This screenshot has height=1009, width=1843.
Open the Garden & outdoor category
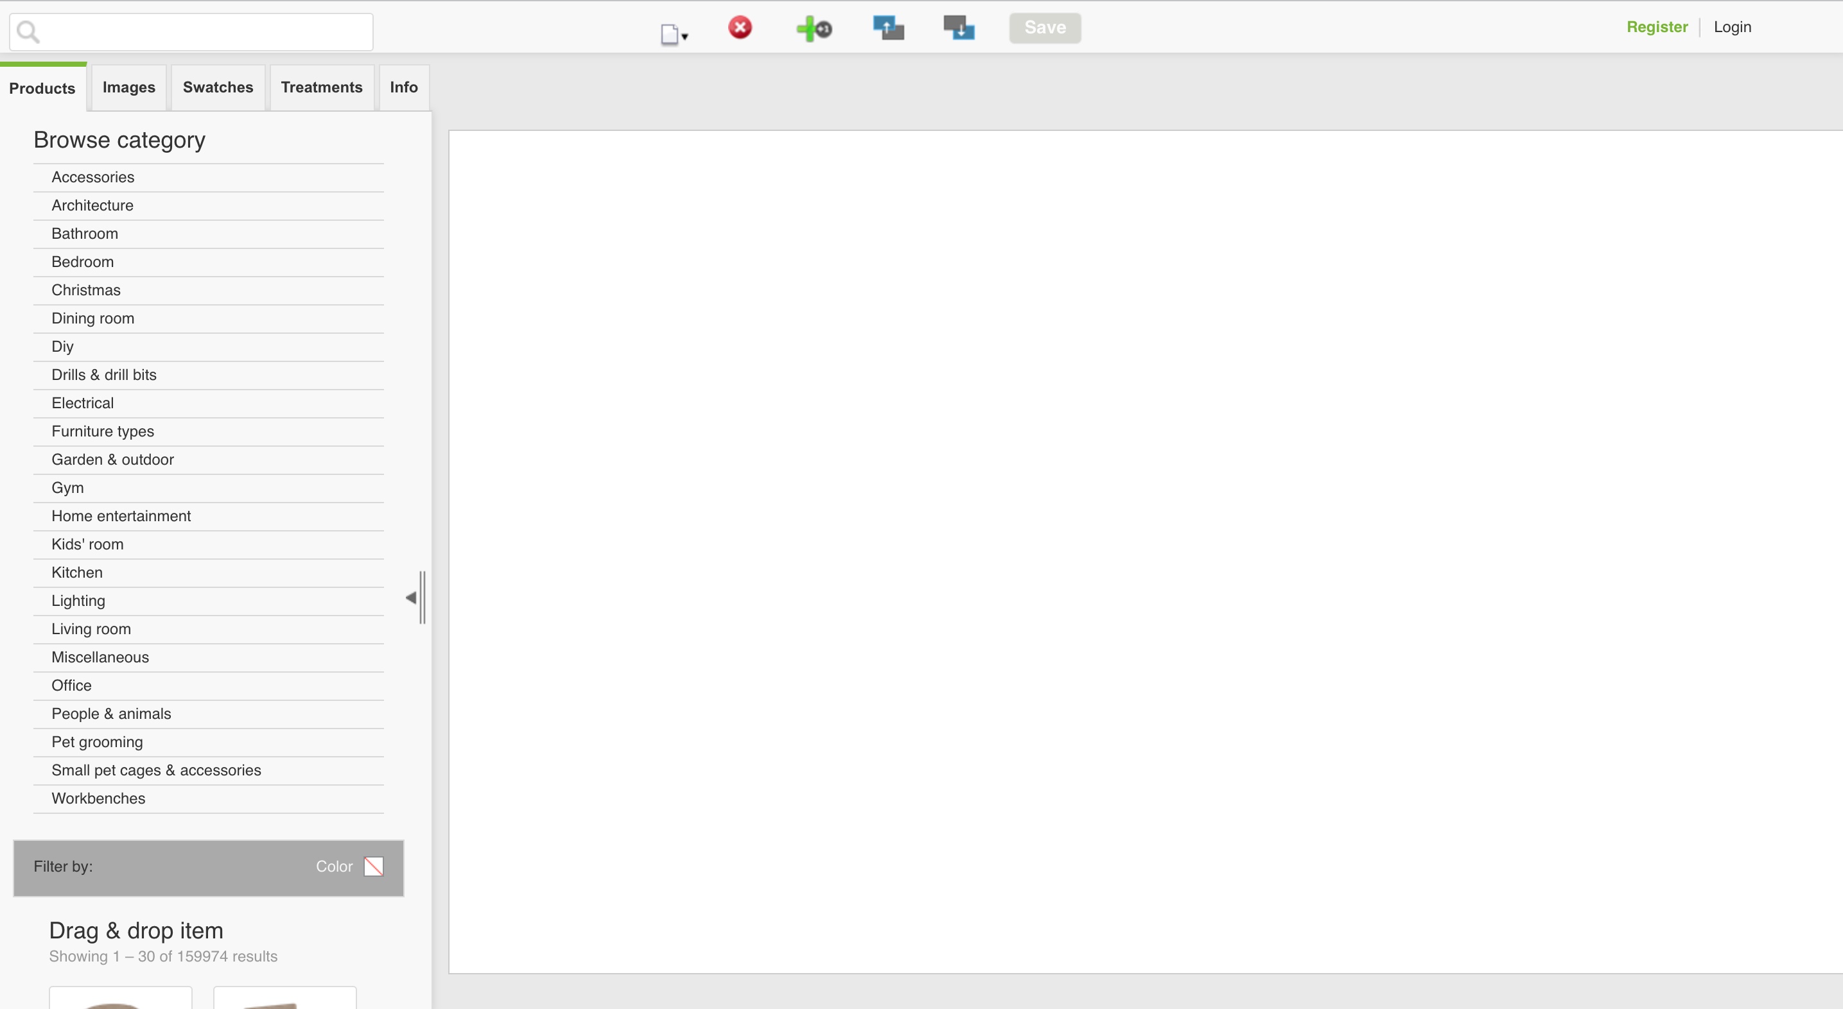coord(112,460)
